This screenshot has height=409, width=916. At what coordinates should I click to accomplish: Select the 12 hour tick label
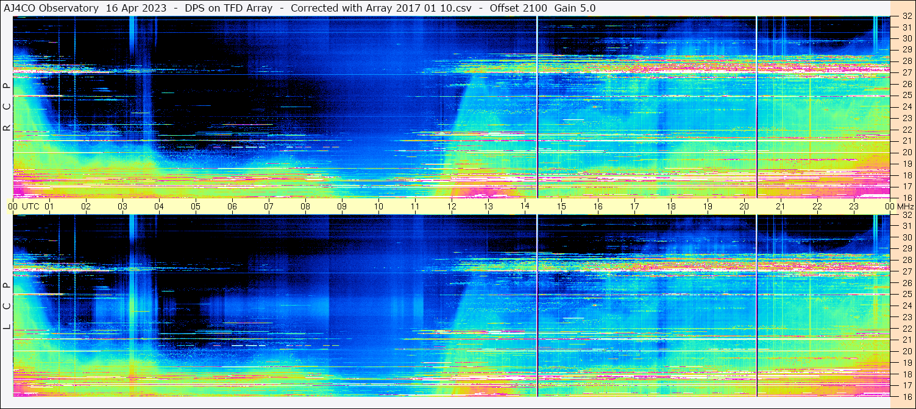pos(452,206)
